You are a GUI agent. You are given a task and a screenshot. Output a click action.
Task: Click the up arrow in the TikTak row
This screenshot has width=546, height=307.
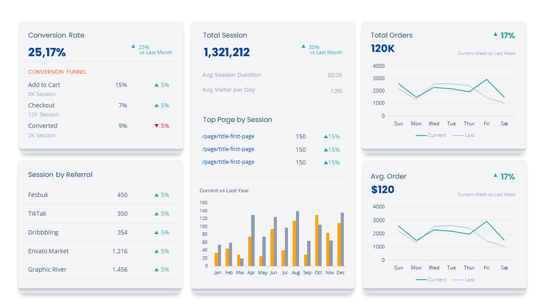point(157,214)
